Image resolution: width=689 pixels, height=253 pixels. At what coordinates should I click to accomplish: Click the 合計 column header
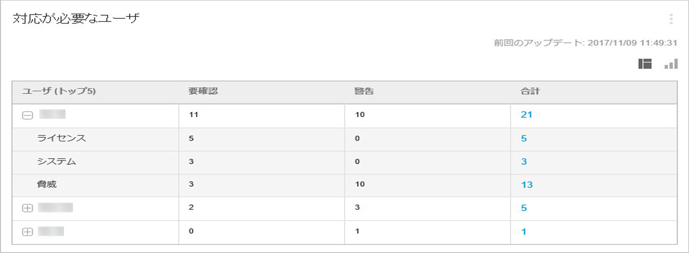[x=530, y=91]
